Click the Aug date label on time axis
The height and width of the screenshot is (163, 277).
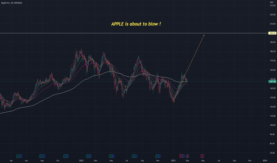[x=42, y=161]
